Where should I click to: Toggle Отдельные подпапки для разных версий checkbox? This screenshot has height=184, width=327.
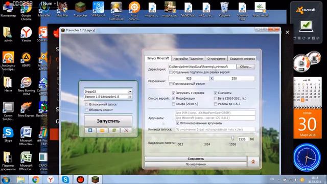click(171, 72)
